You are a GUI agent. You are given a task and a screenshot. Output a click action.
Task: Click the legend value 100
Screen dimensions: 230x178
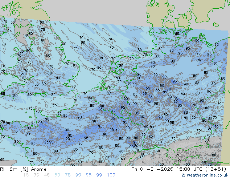coord(111,175)
